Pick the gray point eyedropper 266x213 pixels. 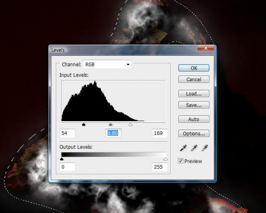[194, 148]
